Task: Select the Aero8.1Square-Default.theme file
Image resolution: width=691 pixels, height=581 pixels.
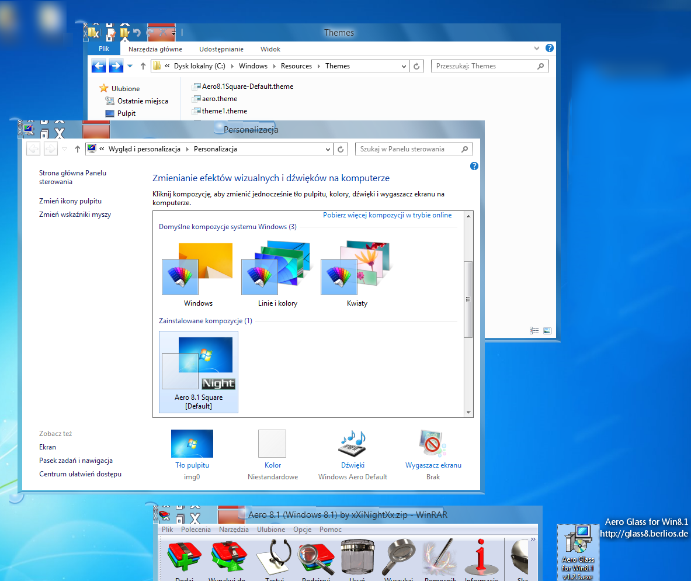Action: pyautogui.click(x=243, y=87)
